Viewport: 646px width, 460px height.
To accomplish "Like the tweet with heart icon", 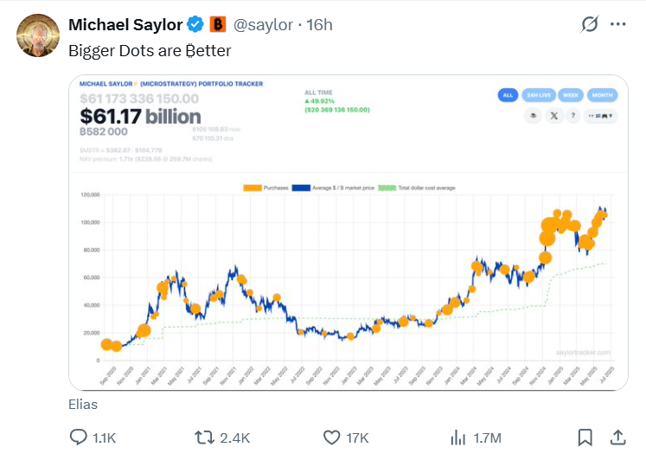I will point(332,438).
